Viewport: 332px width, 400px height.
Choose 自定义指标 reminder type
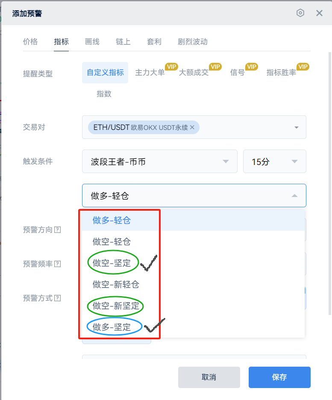coord(105,73)
